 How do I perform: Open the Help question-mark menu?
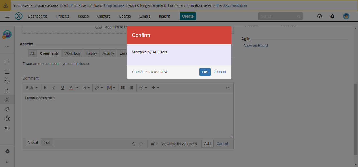(319, 16)
